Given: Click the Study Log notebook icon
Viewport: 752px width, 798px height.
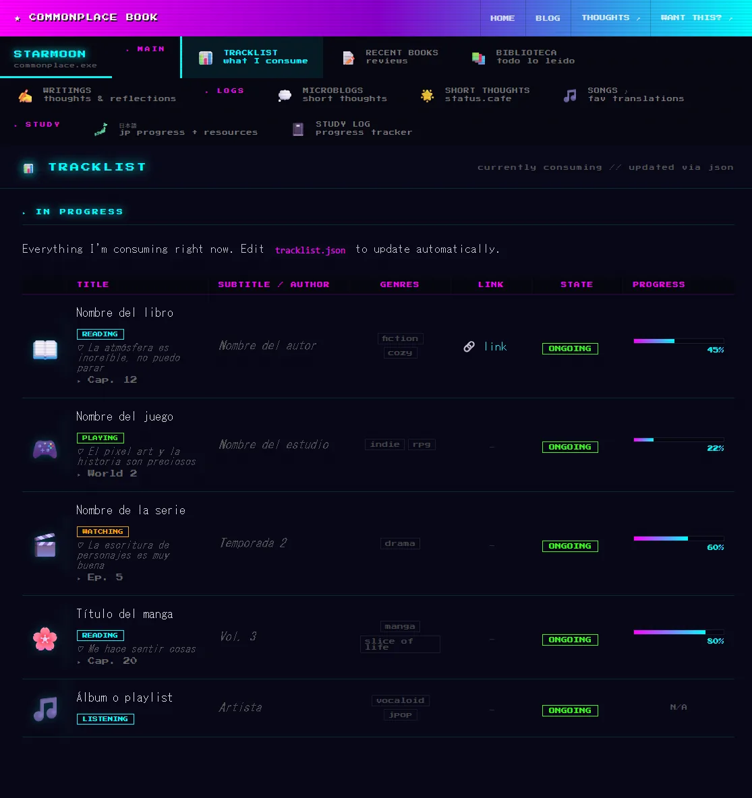Looking at the screenshot, I should click(x=298, y=129).
